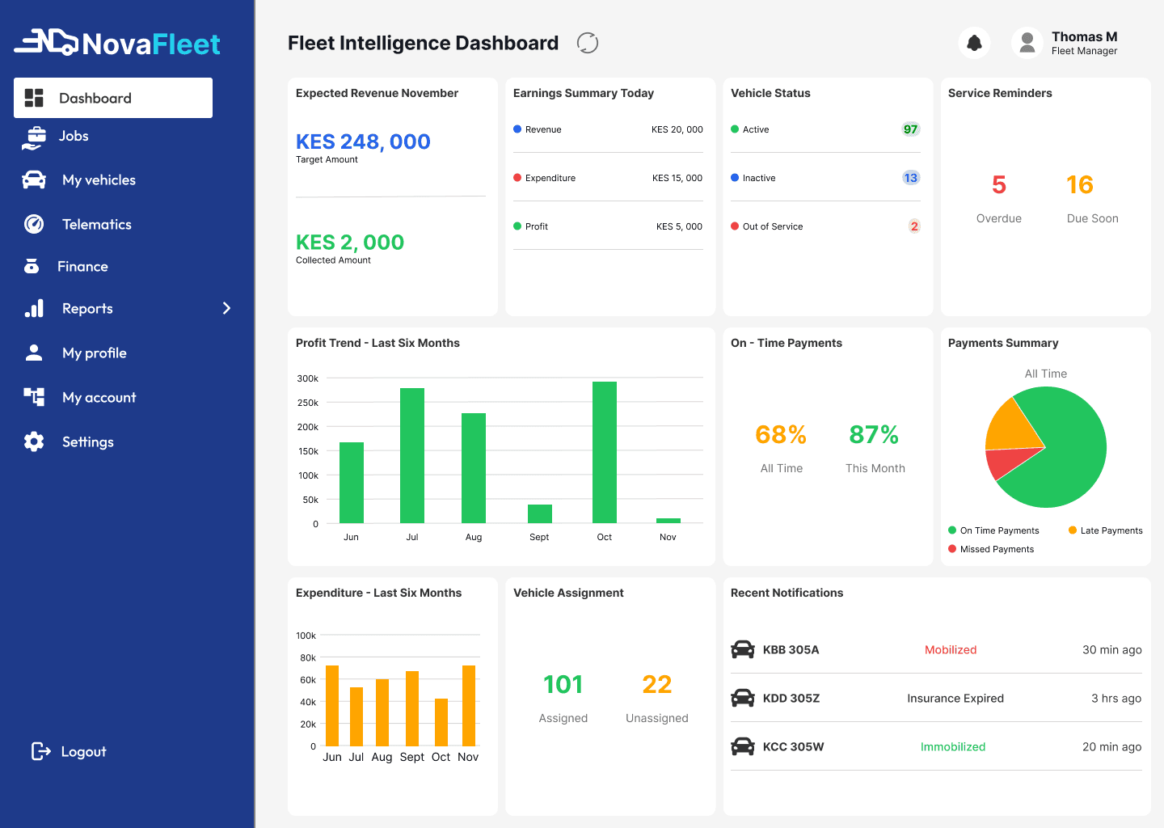Click the KES 248, 000 target amount
Viewport: 1164px width, 828px height.
point(363,142)
